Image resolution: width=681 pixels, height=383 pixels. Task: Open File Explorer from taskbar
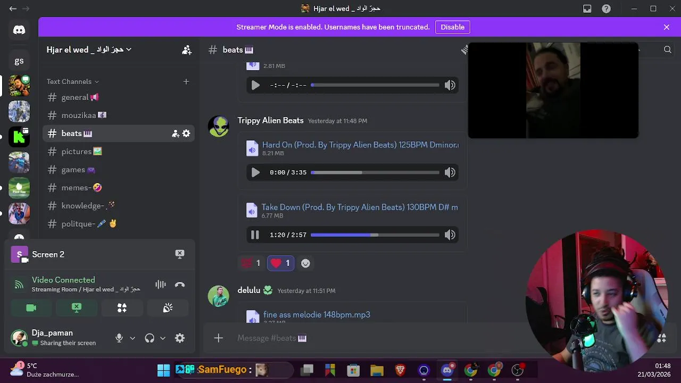(x=377, y=370)
